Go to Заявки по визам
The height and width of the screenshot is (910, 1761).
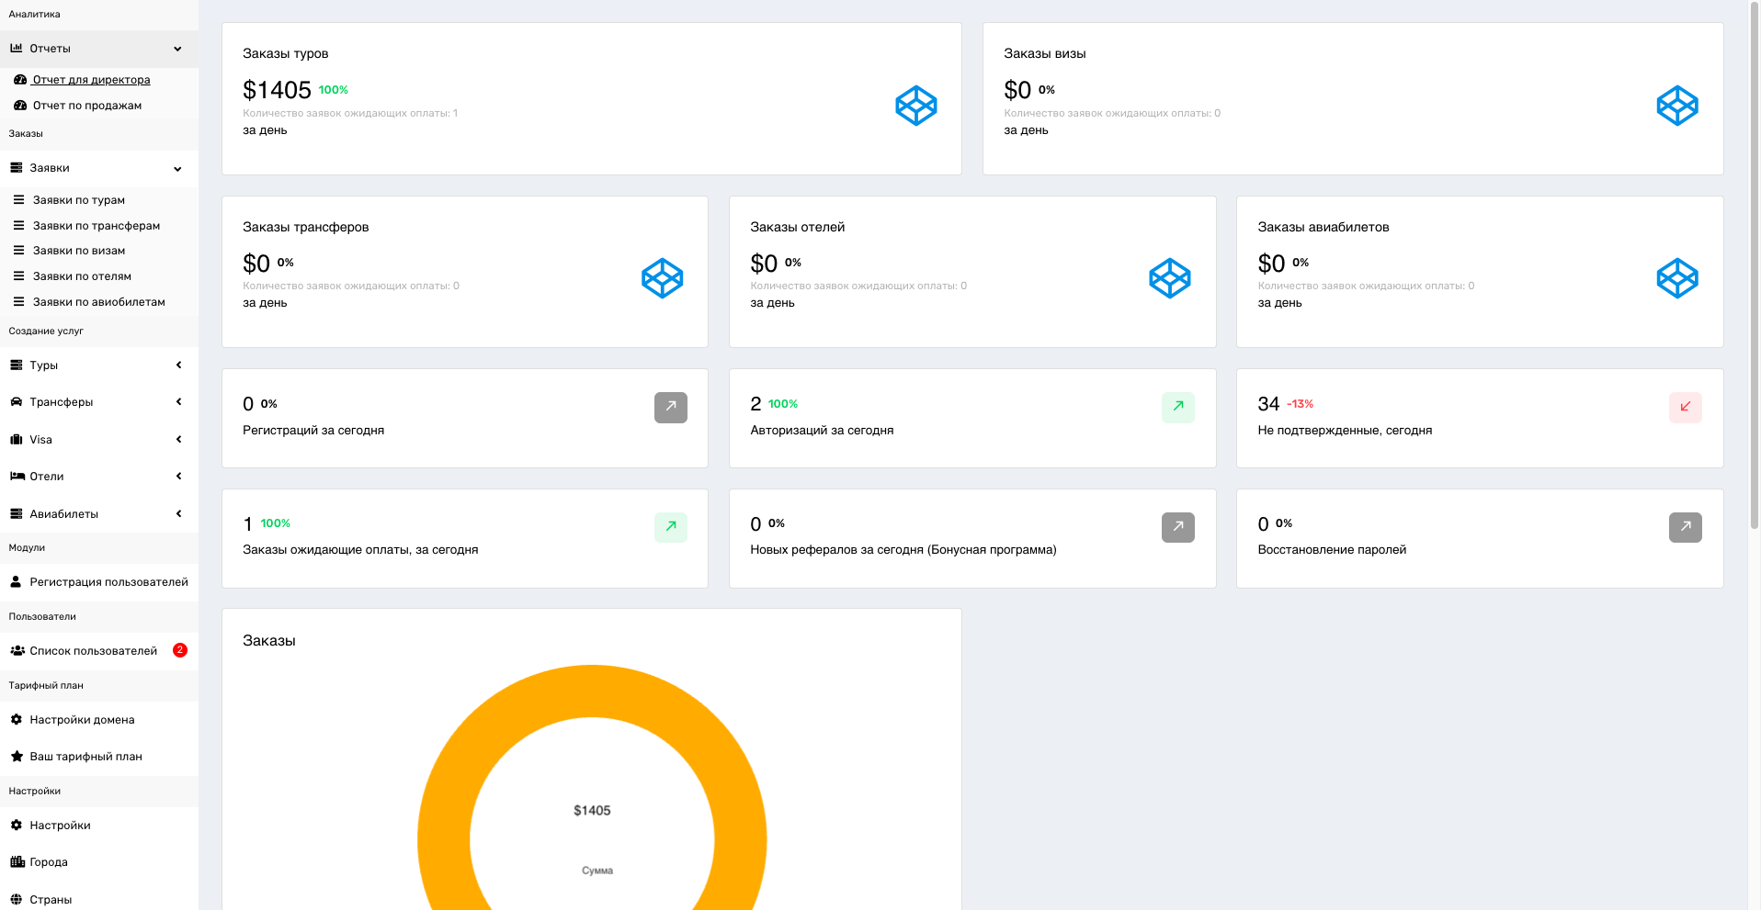(x=79, y=251)
